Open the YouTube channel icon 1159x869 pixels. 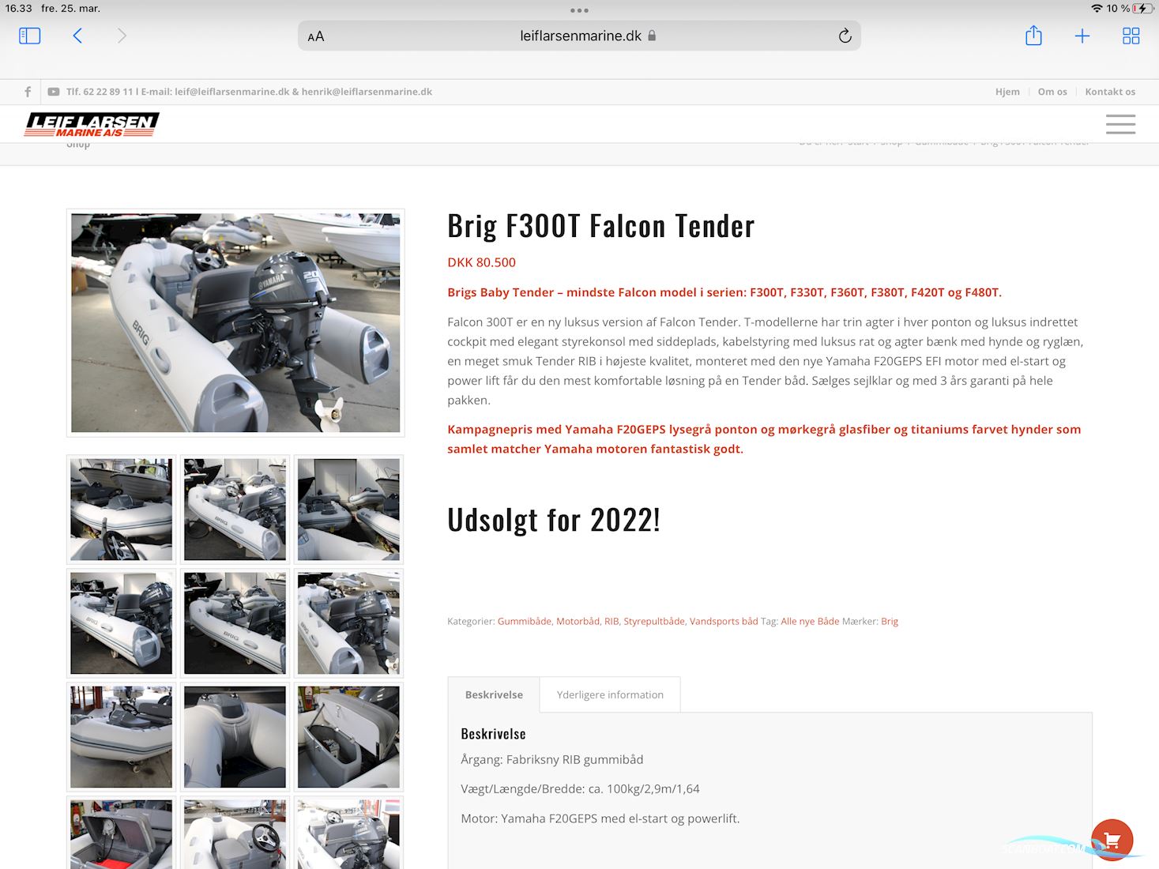(x=53, y=92)
